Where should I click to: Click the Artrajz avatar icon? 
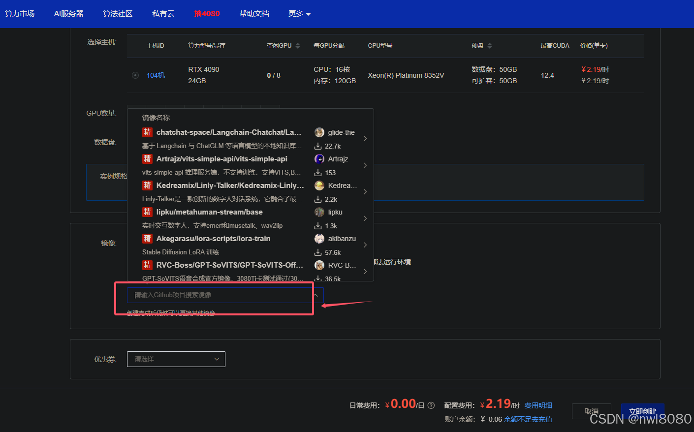tap(319, 158)
